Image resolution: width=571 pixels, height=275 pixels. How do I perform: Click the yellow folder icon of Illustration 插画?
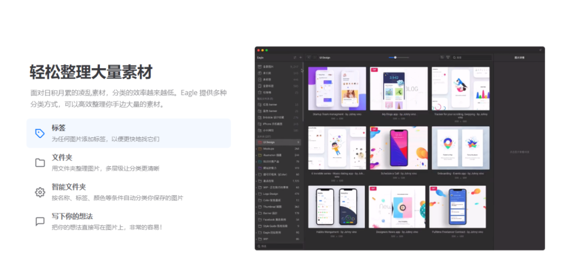pos(260,155)
